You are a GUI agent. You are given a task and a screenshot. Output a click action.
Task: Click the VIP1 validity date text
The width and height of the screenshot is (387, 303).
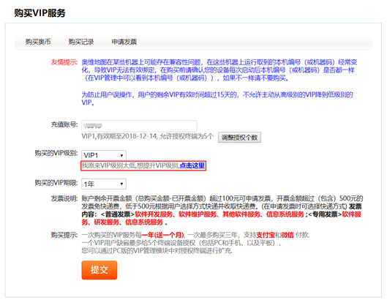(147, 136)
